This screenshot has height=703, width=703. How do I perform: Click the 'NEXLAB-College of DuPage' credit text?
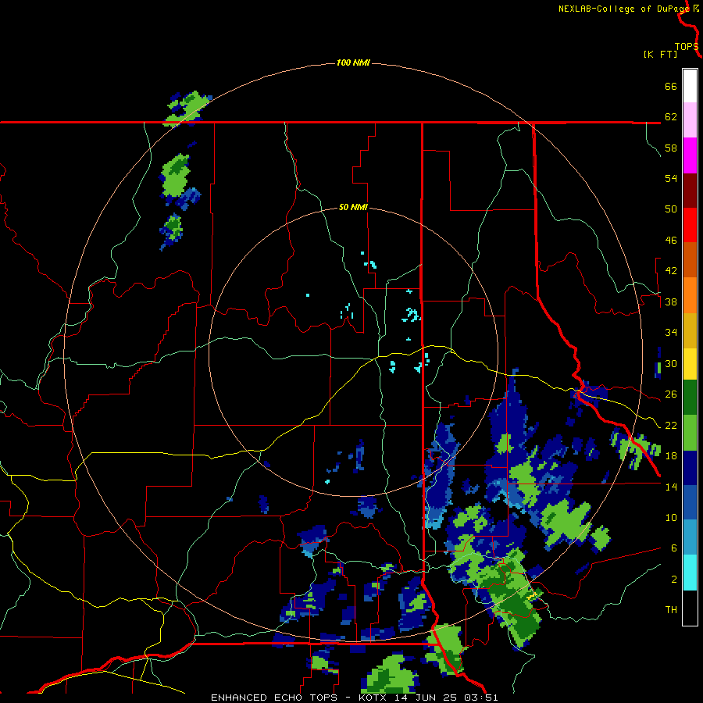click(623, 9)
